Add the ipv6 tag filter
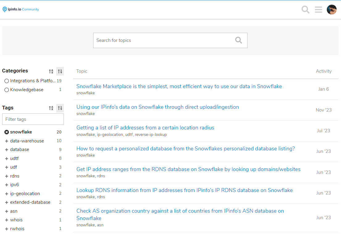341x234 pixels. click(x=6, y=185)
